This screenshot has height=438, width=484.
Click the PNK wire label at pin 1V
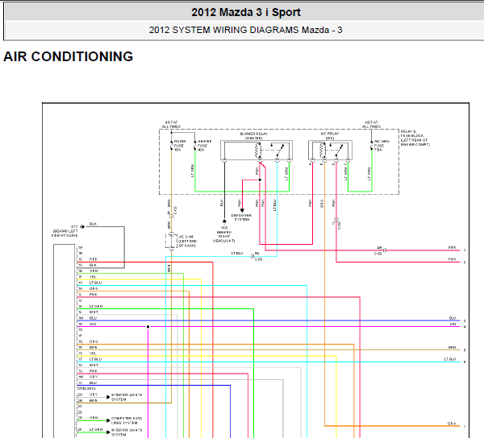click(x=94, y=371)
